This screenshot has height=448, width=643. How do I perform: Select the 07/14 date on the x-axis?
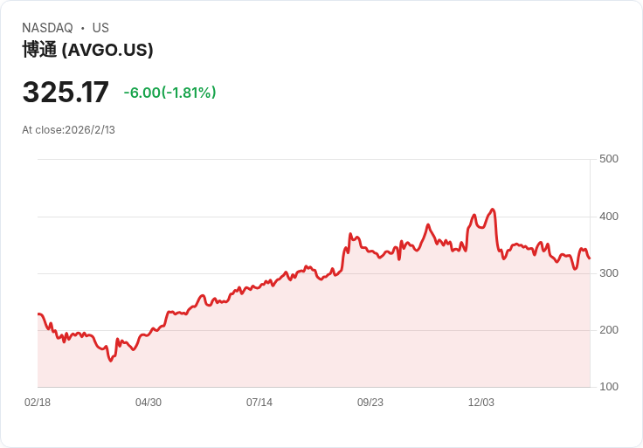coord(259,403)
